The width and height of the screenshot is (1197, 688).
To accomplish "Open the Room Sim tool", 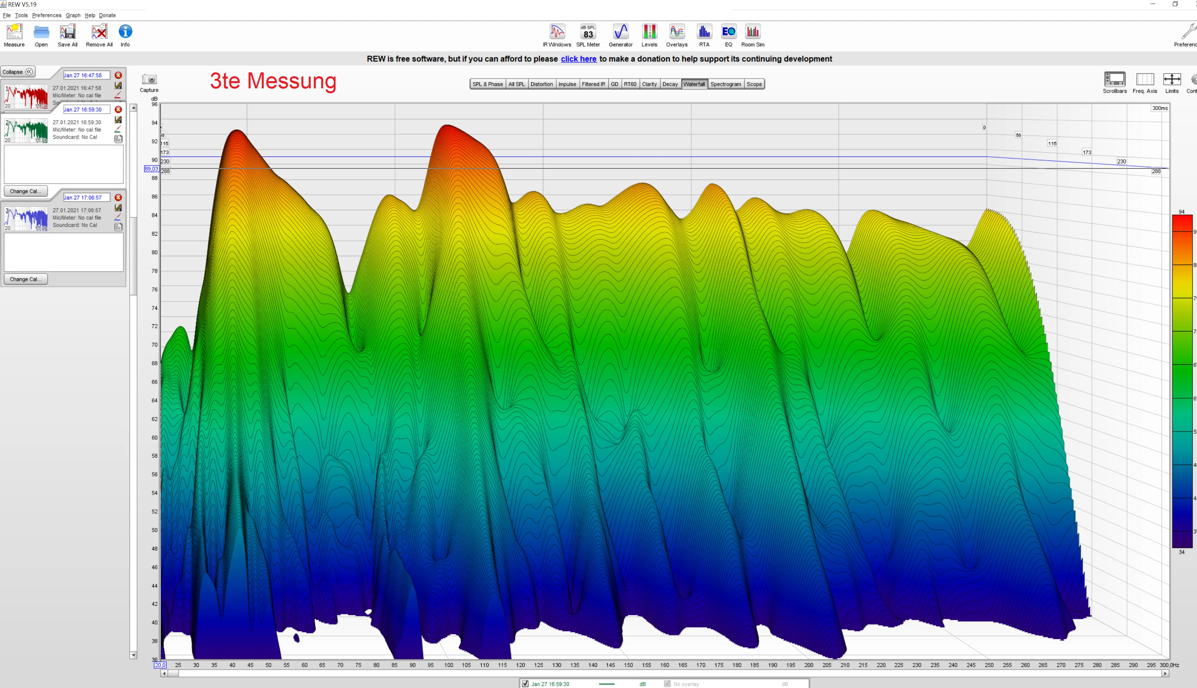I will pos(753,36).
